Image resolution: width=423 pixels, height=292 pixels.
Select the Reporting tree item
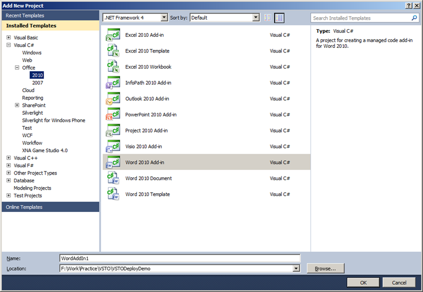point(33,98)
